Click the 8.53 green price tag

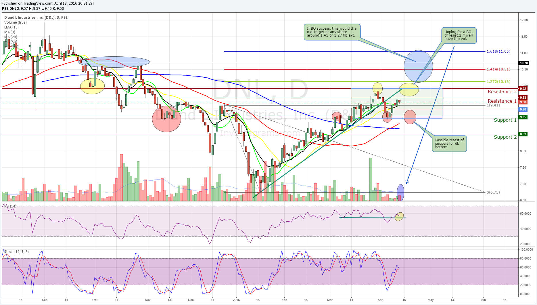(523, 134)
